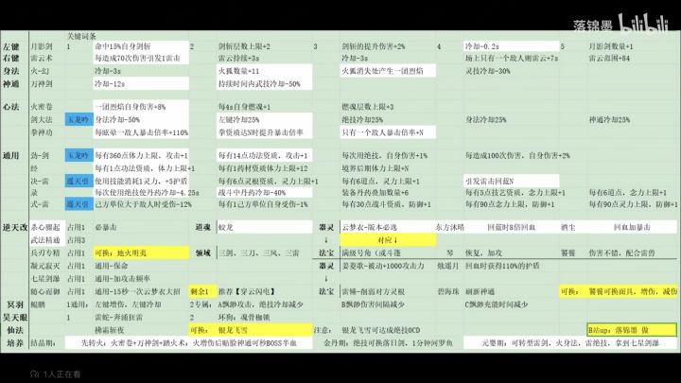681x383 pixels.
Task: Select the 身法 row label
Action: click(x=10, y=70)
